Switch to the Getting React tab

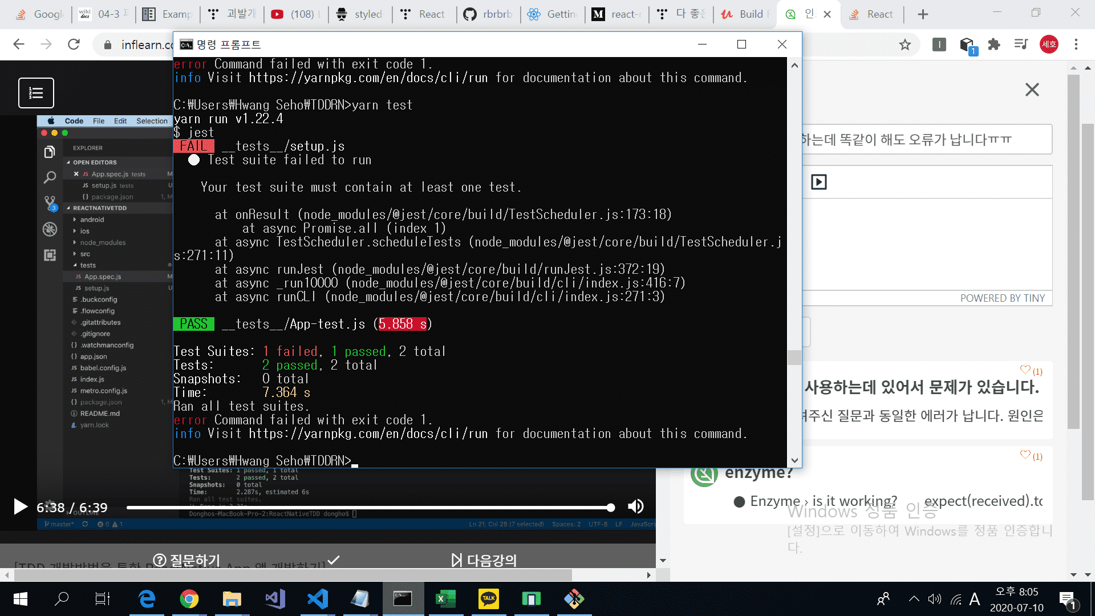coord(553,15)
